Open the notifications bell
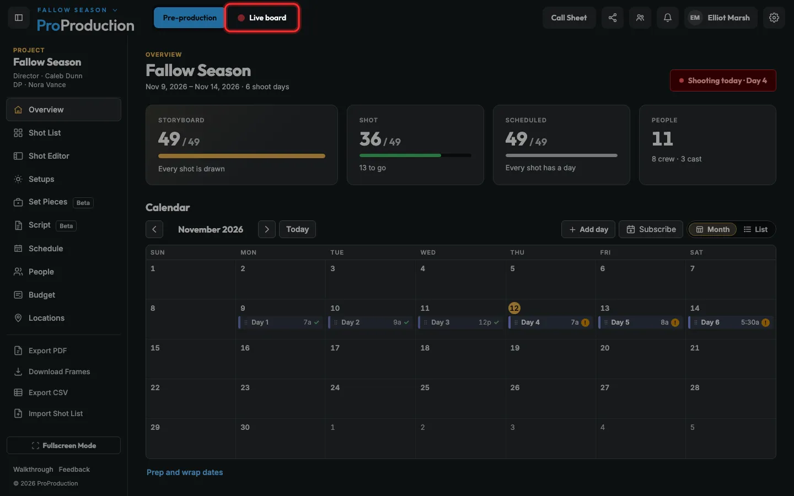This screenshot has height=496, width=794. tap(668, 18)
